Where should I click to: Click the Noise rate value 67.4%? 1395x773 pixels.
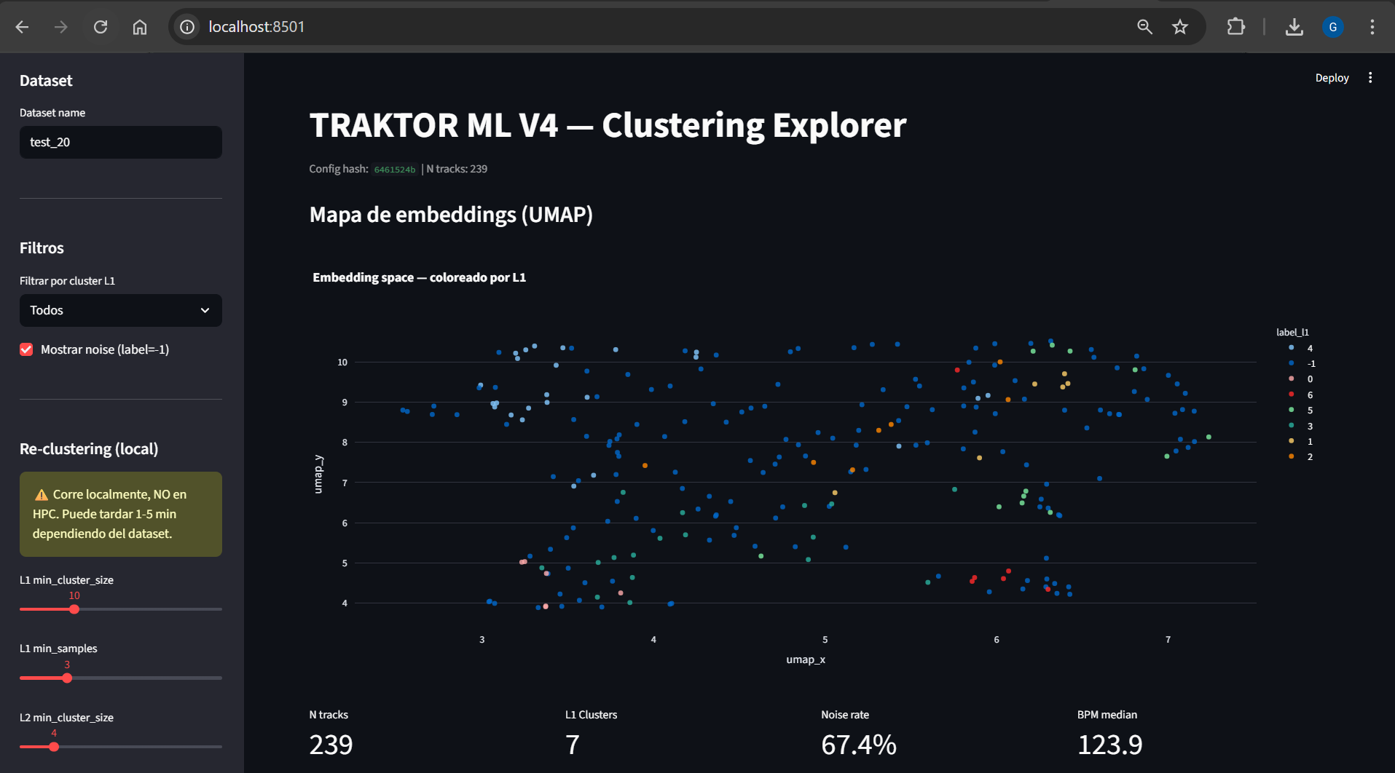point(859,745)
